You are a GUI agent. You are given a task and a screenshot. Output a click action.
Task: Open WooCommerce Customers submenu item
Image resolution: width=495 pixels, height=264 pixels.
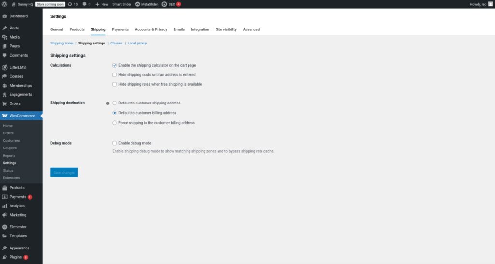(x=12, y=141)
